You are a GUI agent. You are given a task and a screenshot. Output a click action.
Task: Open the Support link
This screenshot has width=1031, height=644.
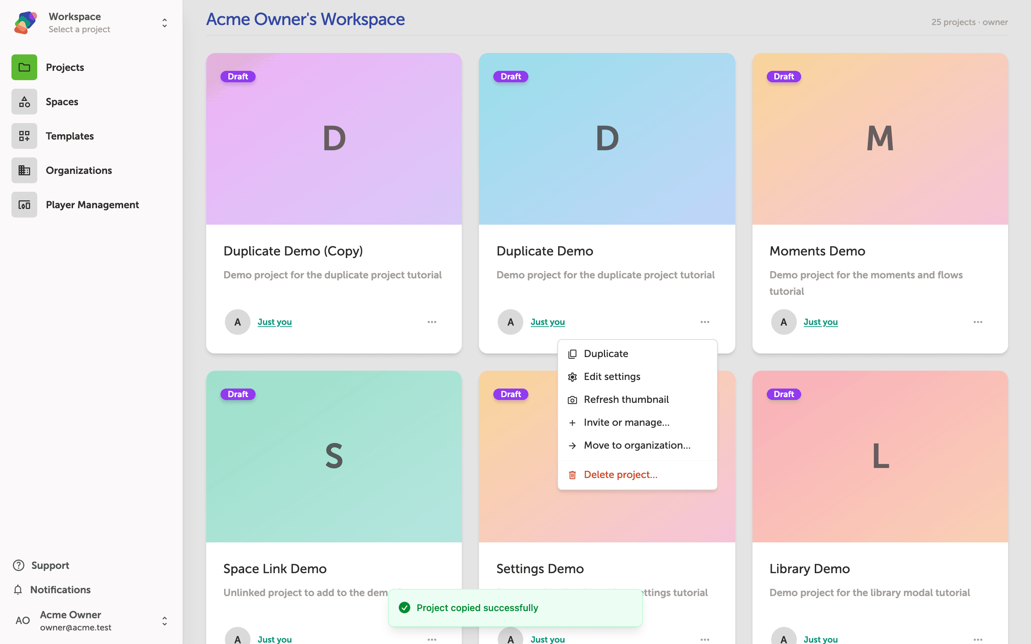coord(50,565)
